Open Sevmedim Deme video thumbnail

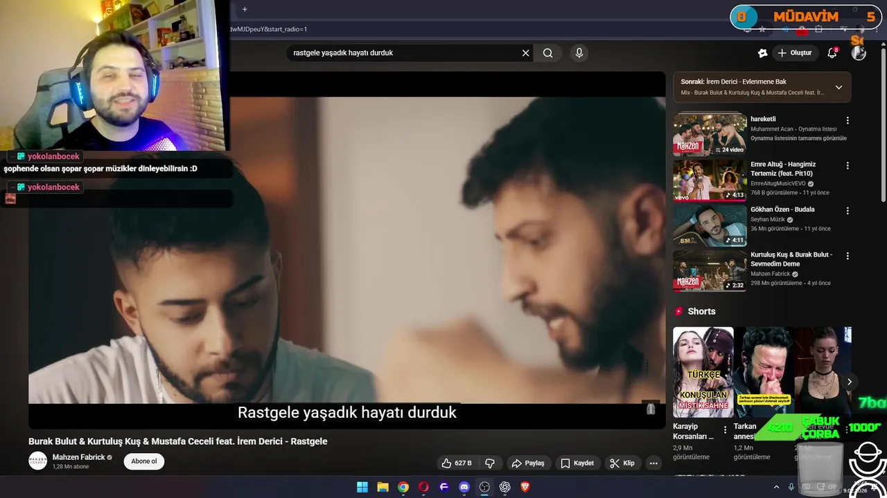[x=710, y=270]
